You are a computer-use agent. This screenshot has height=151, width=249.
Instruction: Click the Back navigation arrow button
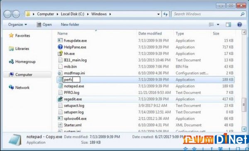[7, 14]
